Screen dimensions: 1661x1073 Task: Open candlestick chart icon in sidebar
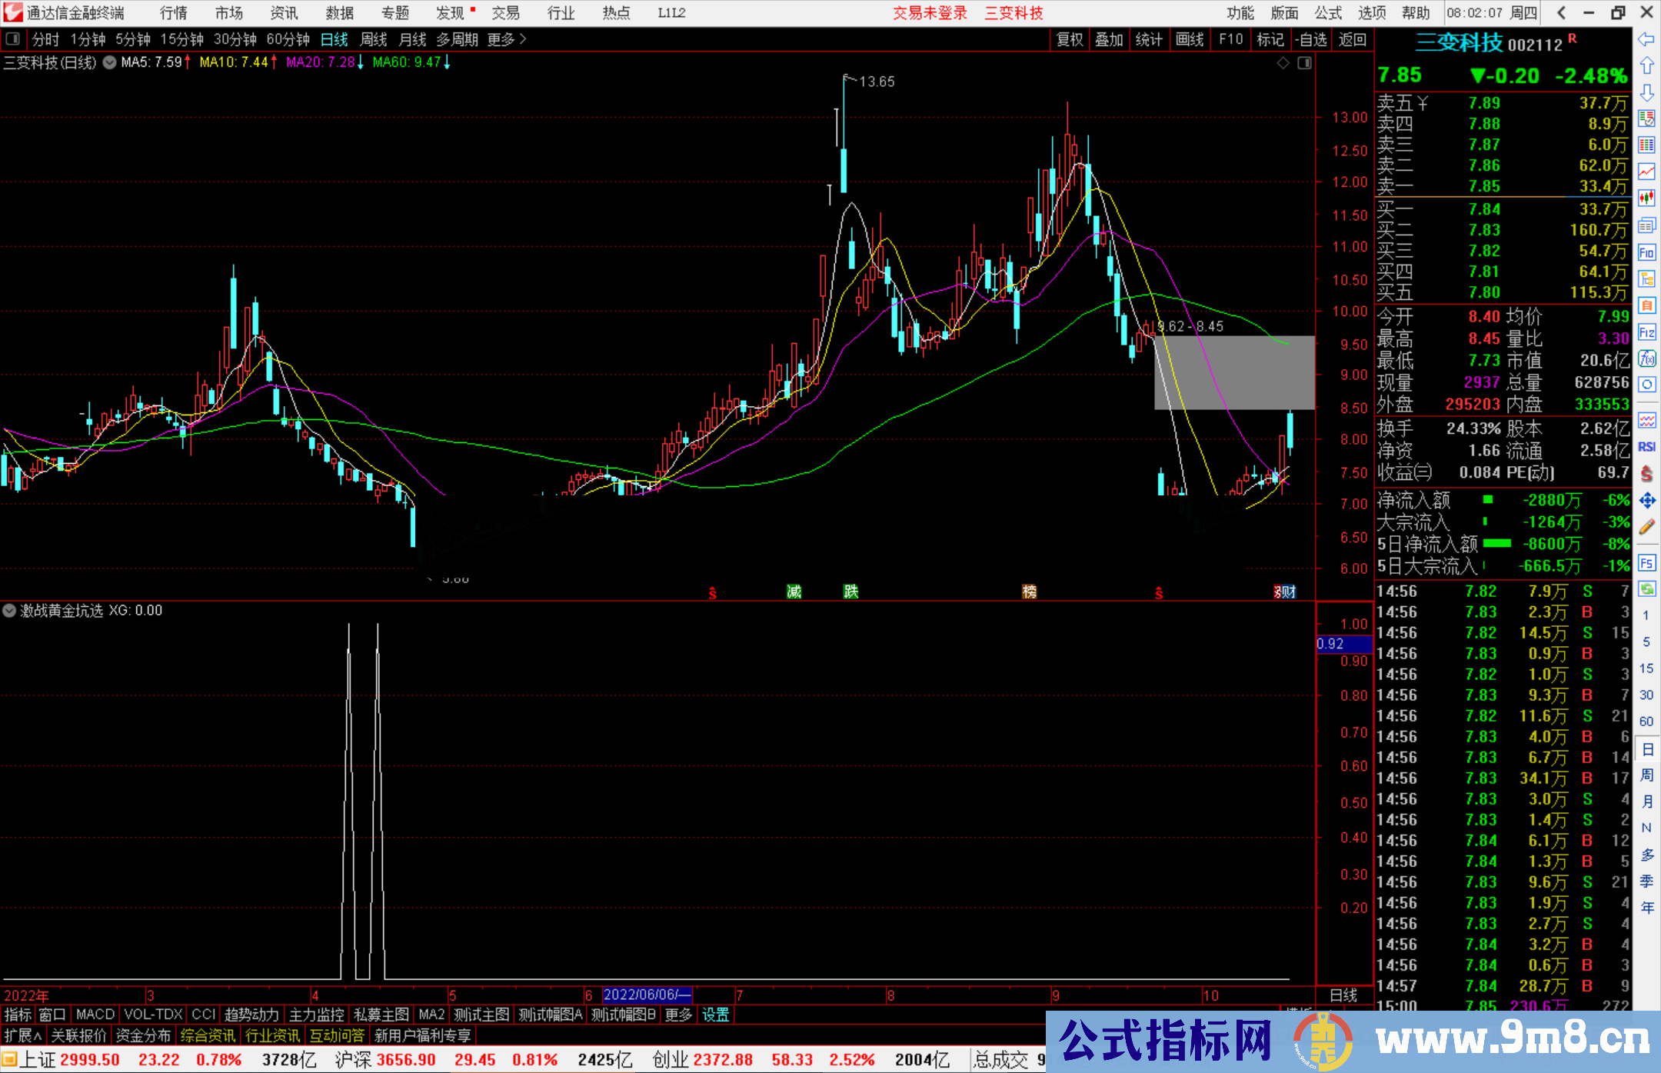(1646, 198)
